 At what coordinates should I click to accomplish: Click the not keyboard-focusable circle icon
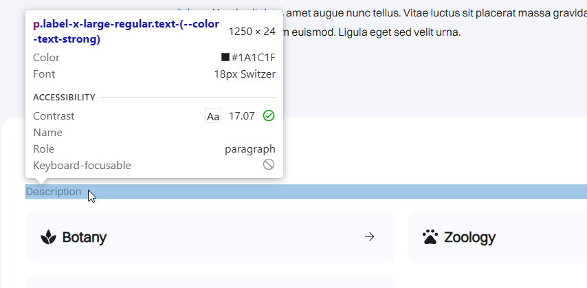[269, 165]
